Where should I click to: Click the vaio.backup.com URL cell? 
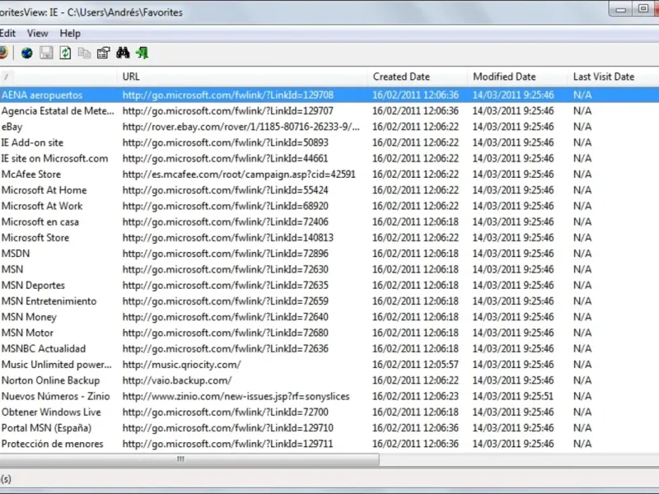[x=177, y=380]
